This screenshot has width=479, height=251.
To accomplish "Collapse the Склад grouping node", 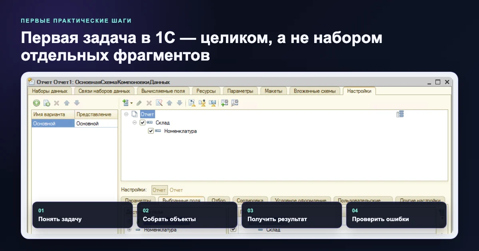I will tap(135, 123).
